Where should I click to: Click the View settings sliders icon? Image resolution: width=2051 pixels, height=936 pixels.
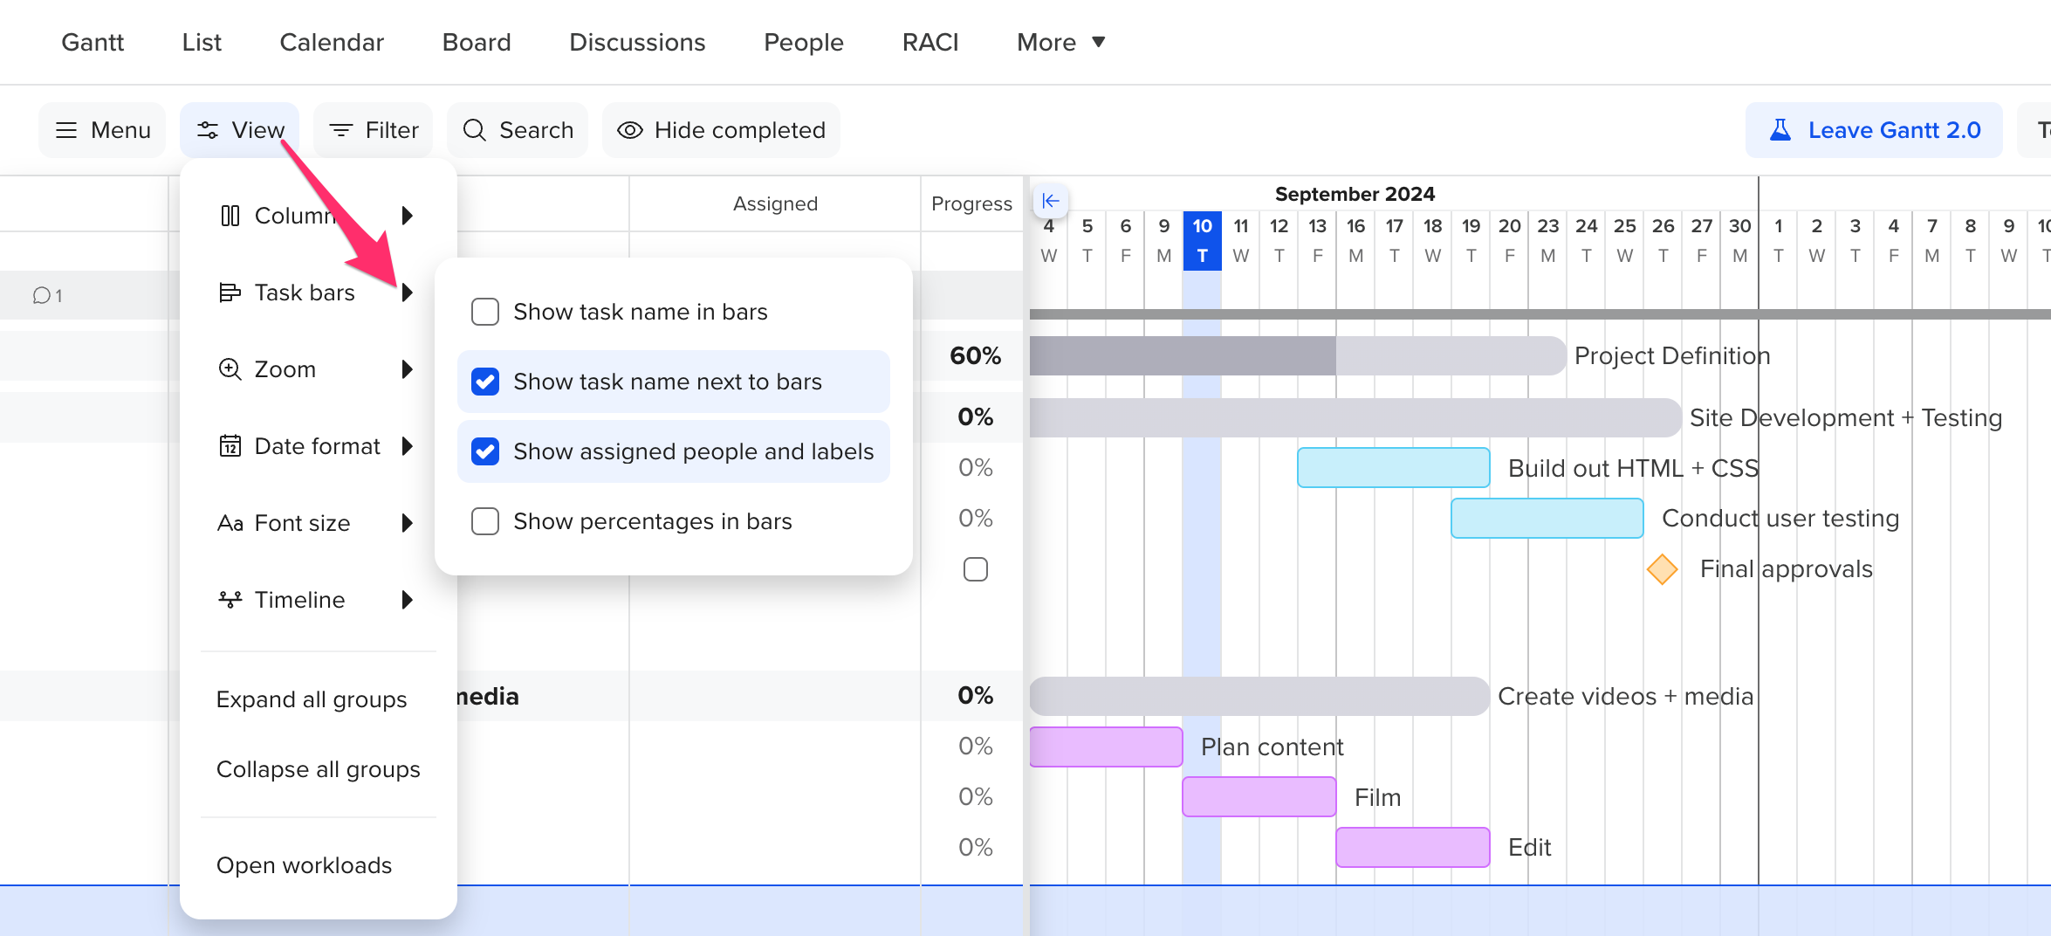click(208, 129)
